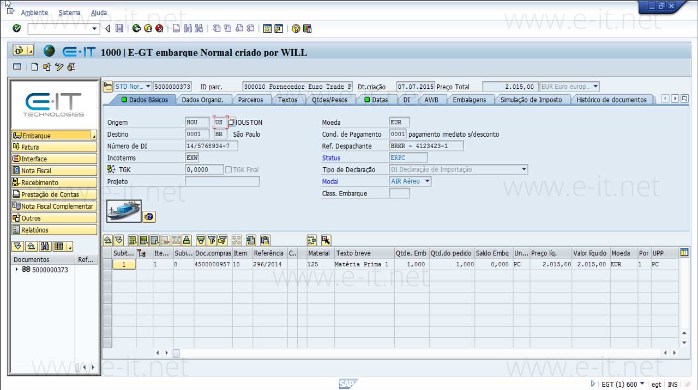The width and height of the screenshot is (698, 390).
Task: Open the Sistema menu
Action: pos(69,13)
